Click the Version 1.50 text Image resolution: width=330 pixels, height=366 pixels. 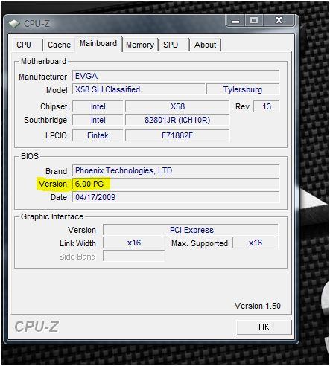[258, 306]
